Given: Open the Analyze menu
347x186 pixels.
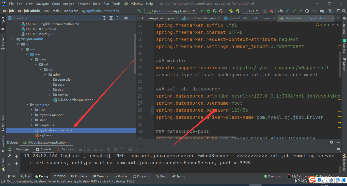Looking at the screenshot, I should [69, 4].
